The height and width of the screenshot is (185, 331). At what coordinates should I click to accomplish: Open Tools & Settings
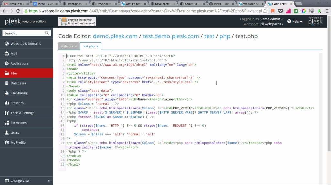coord(22,113)
